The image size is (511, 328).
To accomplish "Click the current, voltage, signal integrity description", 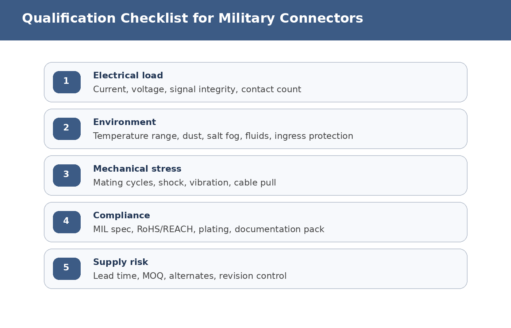I will click(x=197, y=90).
